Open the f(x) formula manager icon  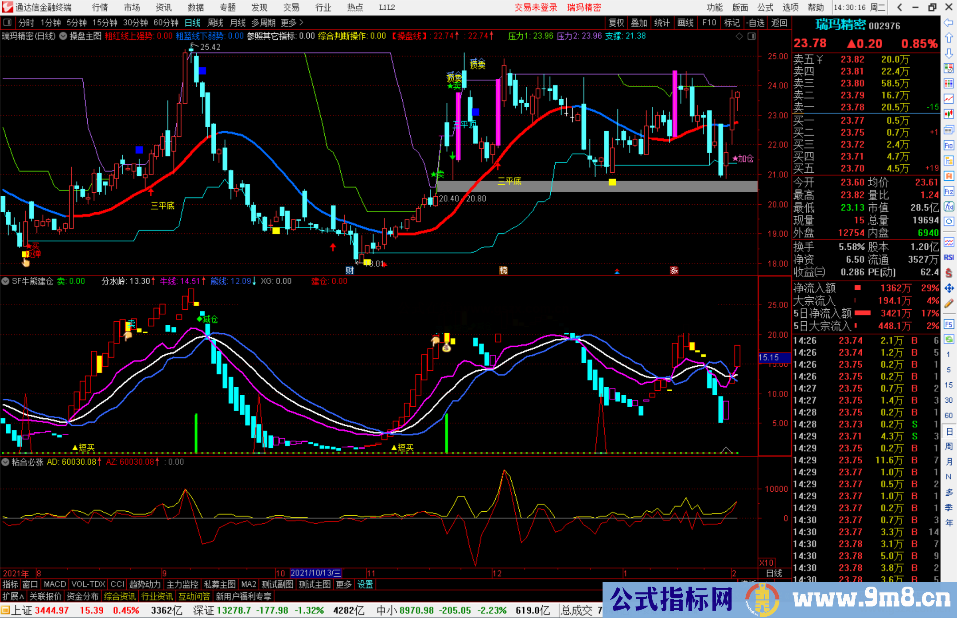point(949,206)
